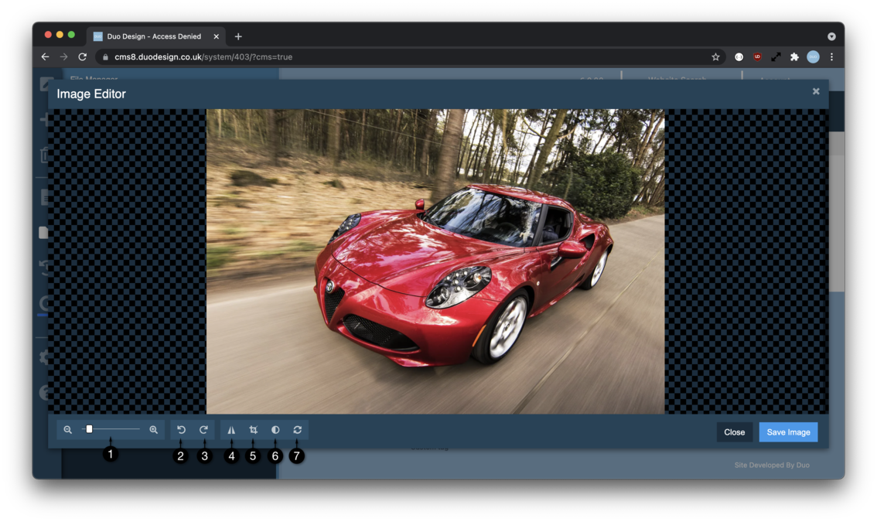Adjust the image contrast

tap(275, 429)
